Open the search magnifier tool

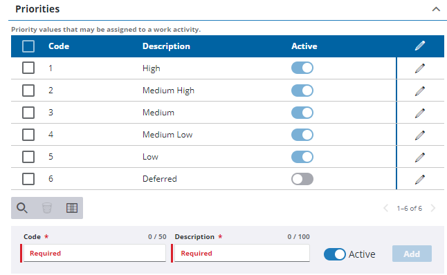tap(22, 208)
